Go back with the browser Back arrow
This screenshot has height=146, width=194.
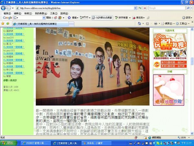pyautogui.click(x=3, y=8)
